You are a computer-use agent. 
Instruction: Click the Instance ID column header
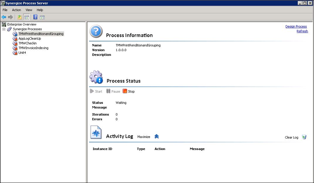click(x=102, y=149)
